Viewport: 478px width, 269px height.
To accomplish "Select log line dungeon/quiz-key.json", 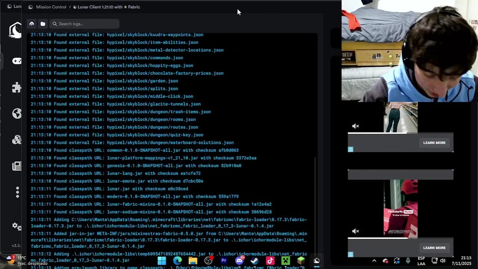I will 117,135.
